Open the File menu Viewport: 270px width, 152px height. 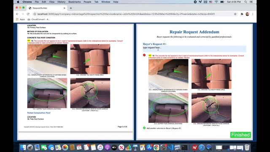tap(37, 2)
